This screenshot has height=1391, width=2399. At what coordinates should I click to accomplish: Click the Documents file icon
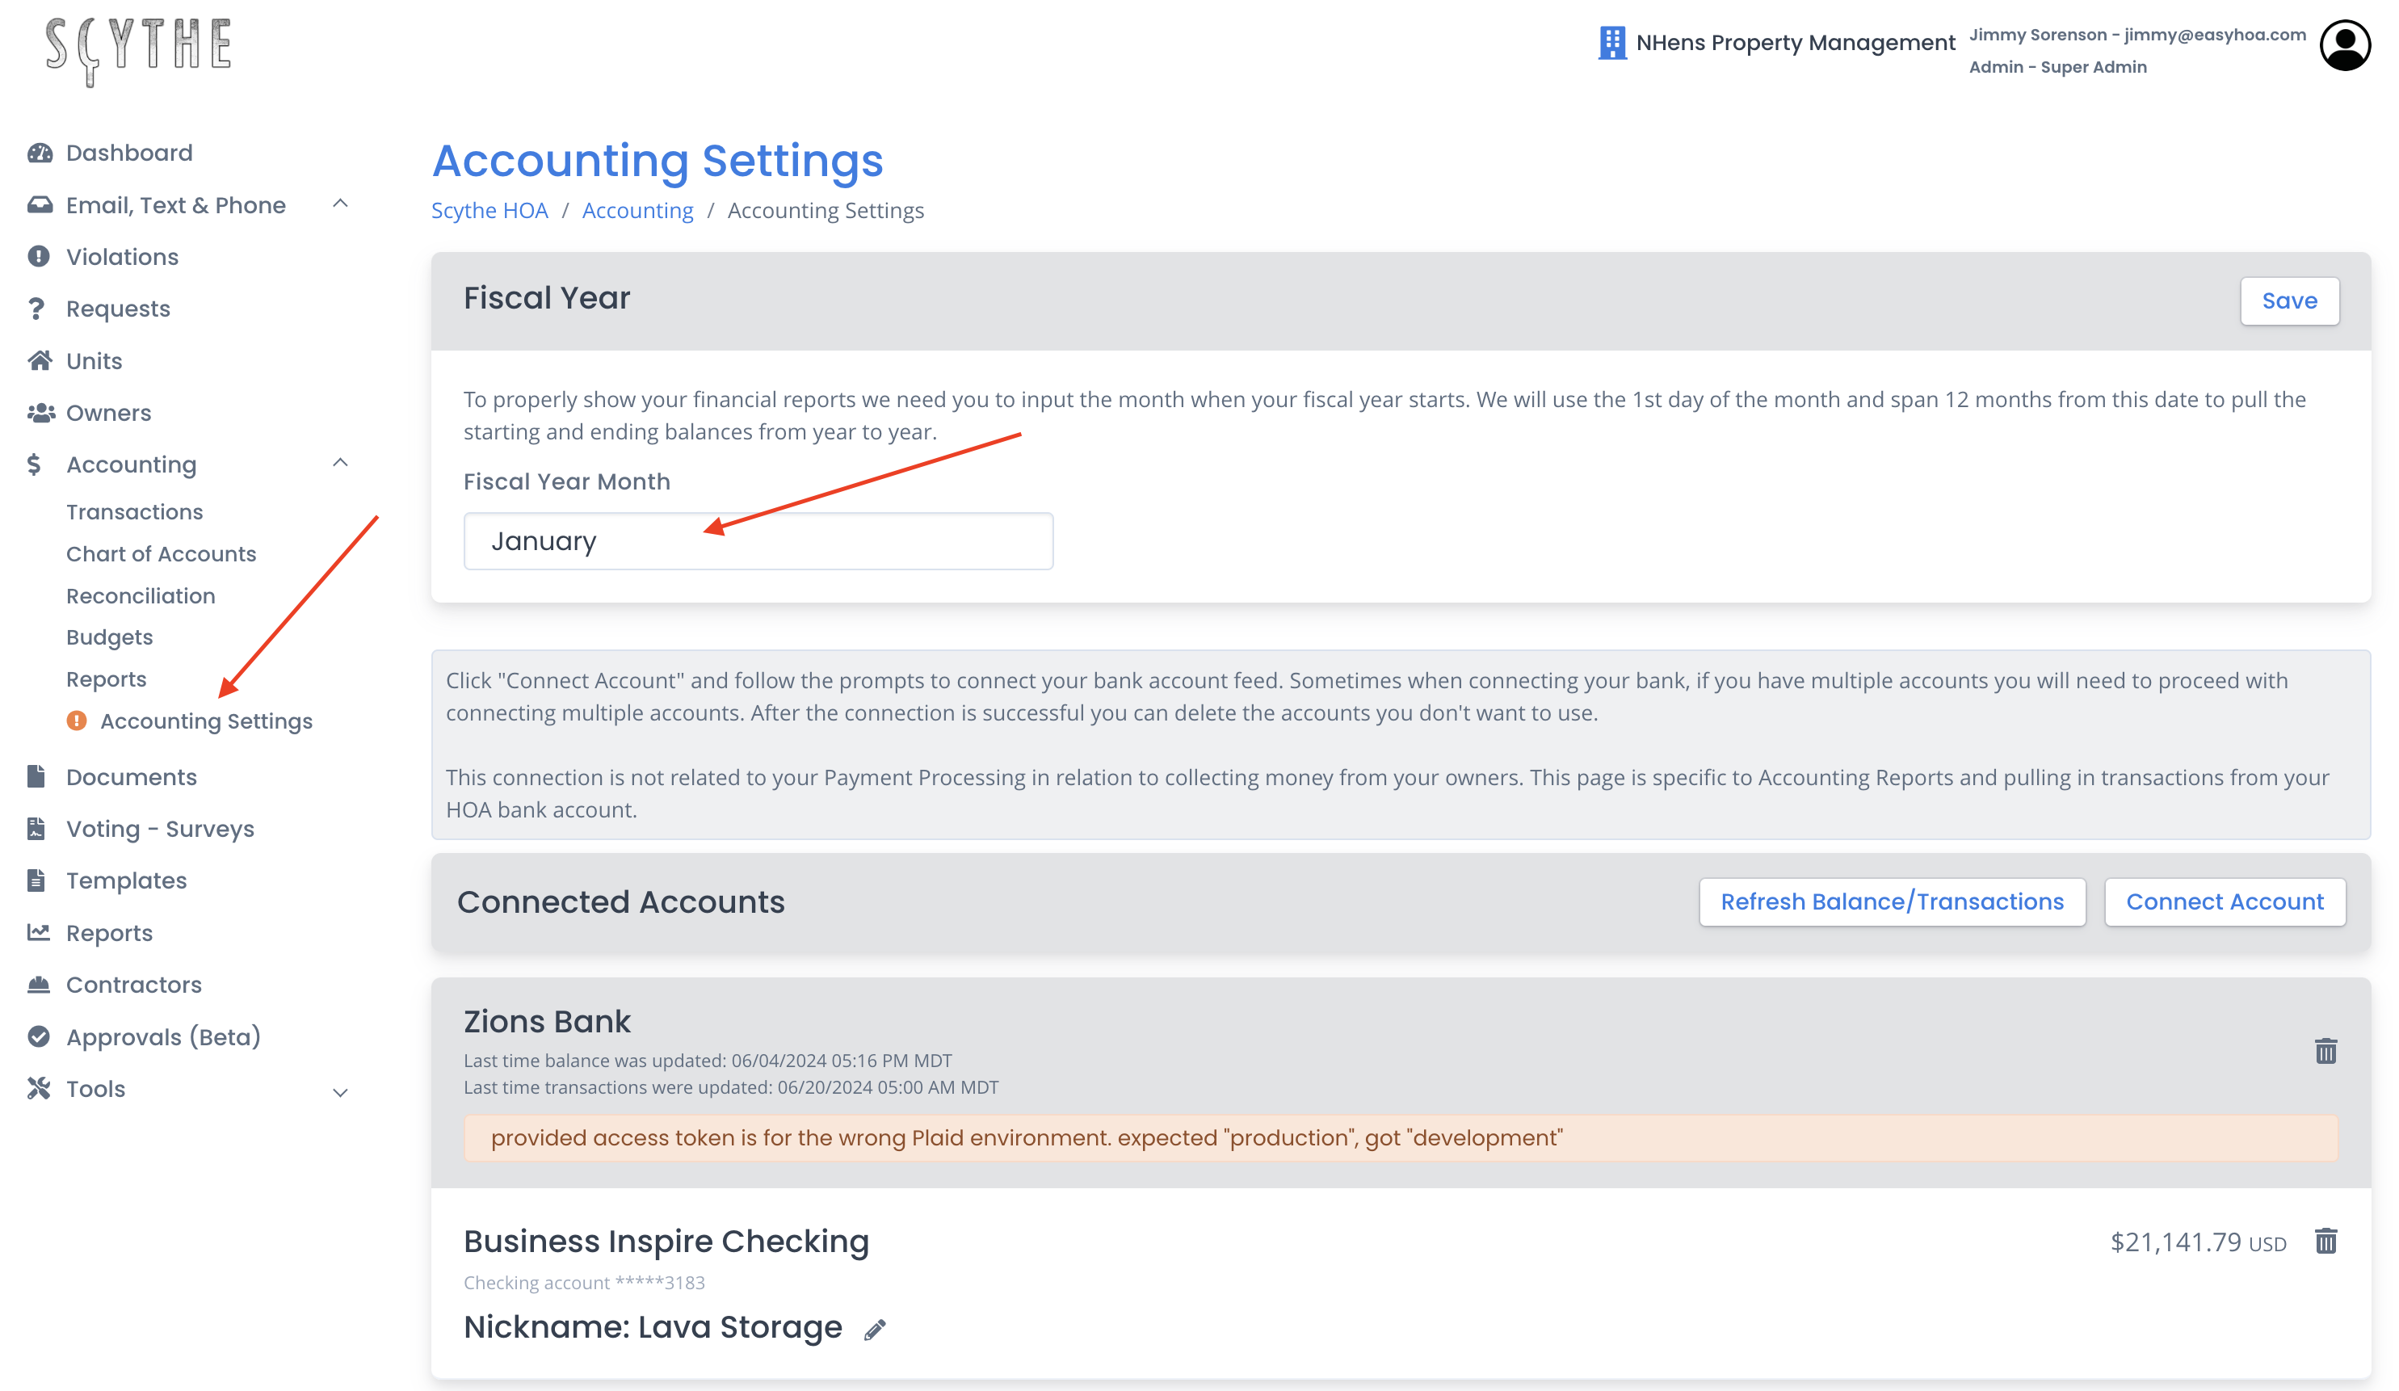pos(36,776)
